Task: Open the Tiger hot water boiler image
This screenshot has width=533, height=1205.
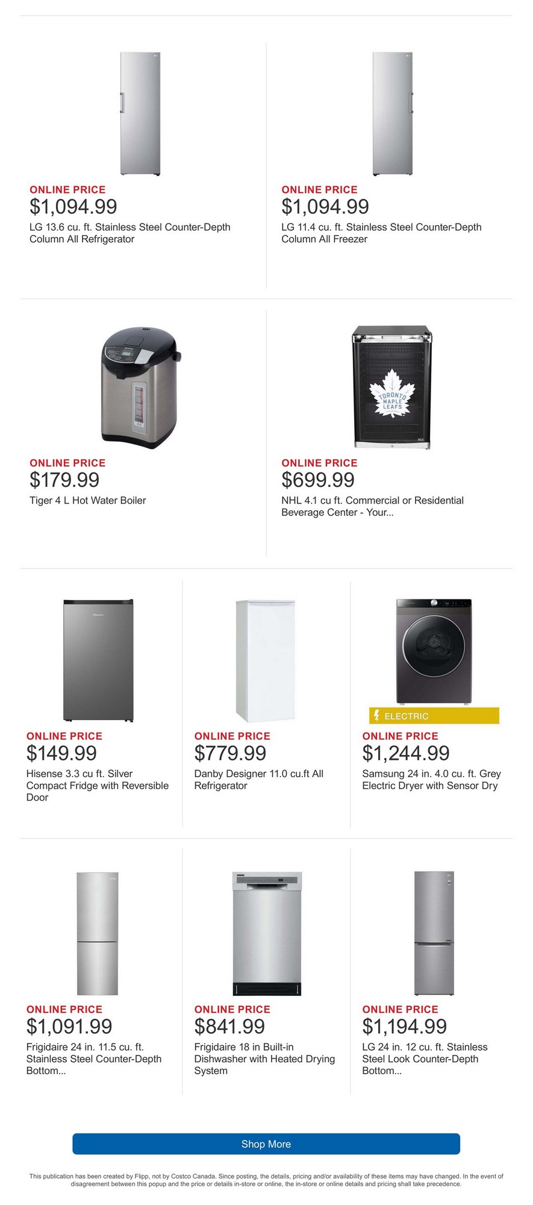Action: pyautogui.click(x=141, y=387)
